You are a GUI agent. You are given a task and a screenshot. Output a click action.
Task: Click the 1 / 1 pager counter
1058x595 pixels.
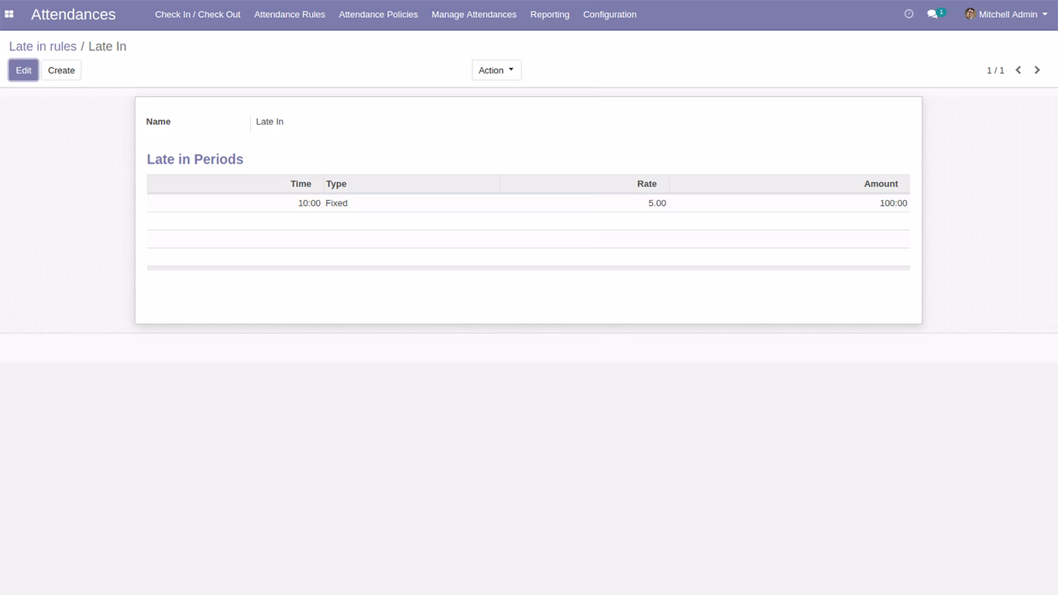click(x=995, y=70)
